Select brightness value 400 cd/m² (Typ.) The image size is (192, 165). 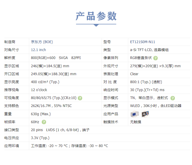coord(45,82)
